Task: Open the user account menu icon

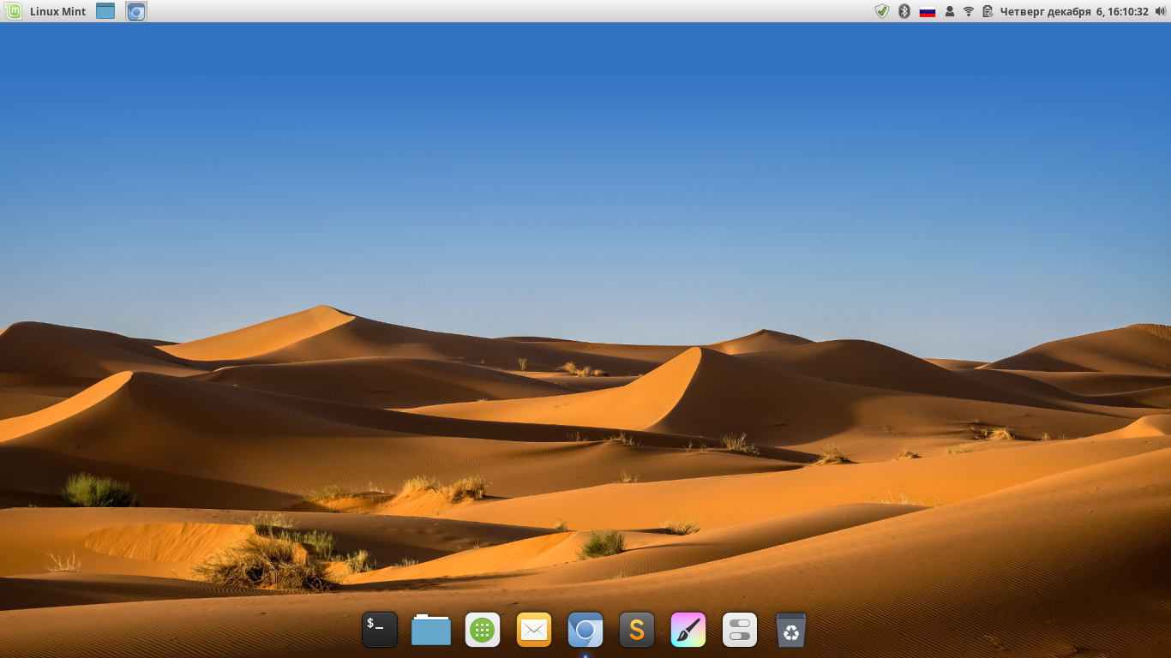Action: point(949,11)
